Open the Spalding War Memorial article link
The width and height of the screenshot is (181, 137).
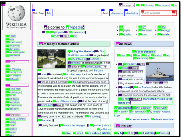(x=81, y=51)
